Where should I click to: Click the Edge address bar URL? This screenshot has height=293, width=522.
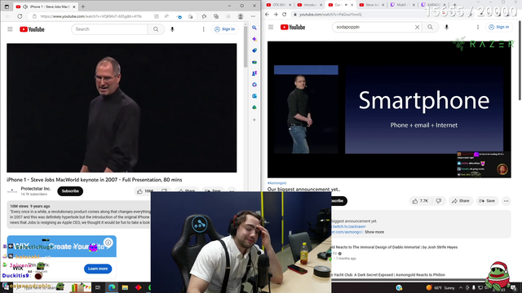coord(91,16)
